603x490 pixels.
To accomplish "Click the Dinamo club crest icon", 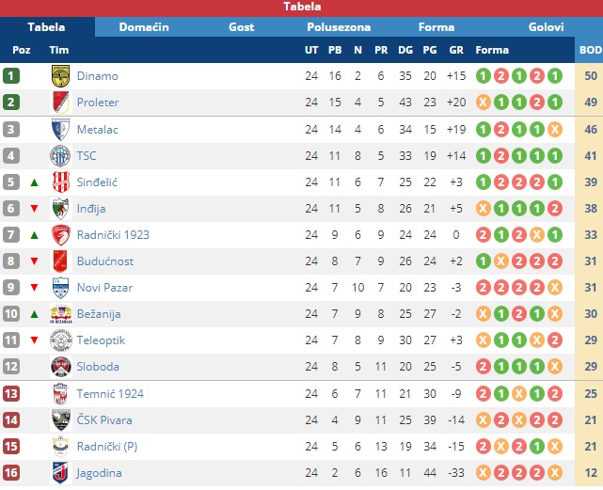I will tap(61, 76).
